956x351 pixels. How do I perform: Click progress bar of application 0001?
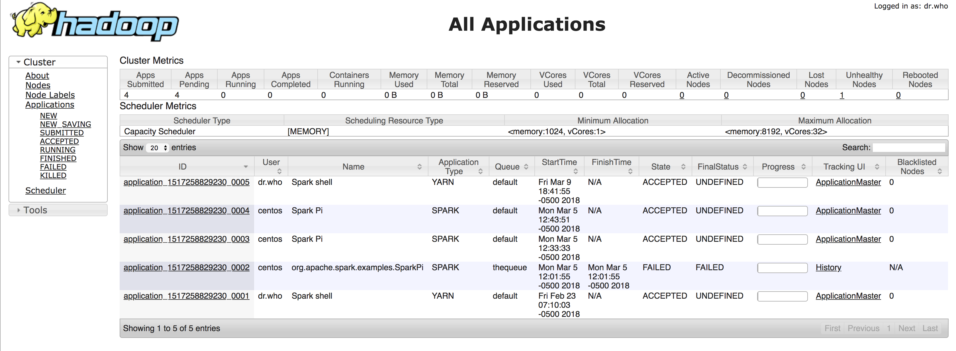point(782,296)
